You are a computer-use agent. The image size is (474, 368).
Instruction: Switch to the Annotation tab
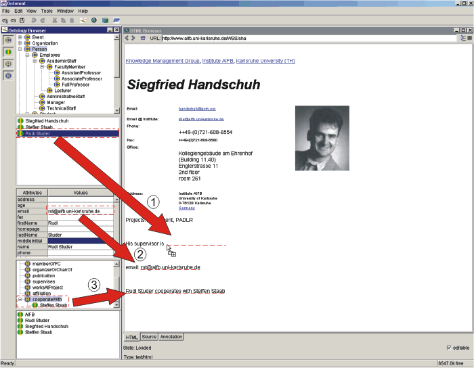coord(171,337)
